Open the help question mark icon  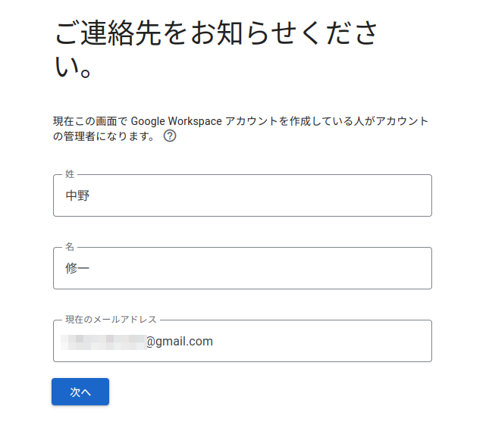pyautogui.click(x=170, y=137)
